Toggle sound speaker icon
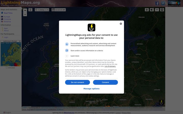 tap(152, 10)
